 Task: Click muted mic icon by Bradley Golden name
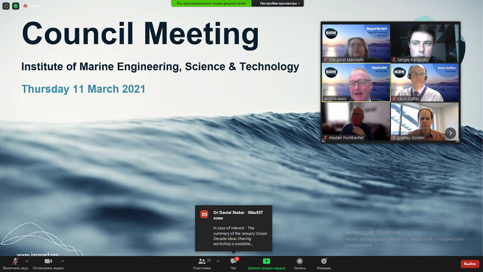(x=394, y=138)
